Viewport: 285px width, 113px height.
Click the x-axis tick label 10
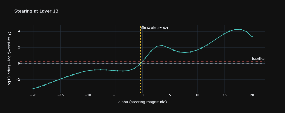197,95
